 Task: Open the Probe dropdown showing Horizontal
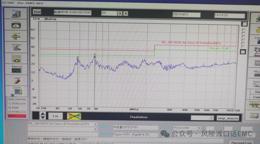[x=199, y=128]
